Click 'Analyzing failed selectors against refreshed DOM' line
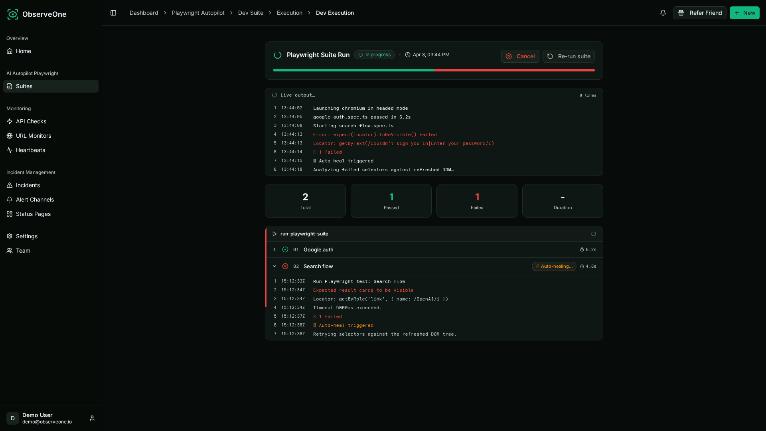The width and height of the screenshot is (766, 431). tap(383, 170)
